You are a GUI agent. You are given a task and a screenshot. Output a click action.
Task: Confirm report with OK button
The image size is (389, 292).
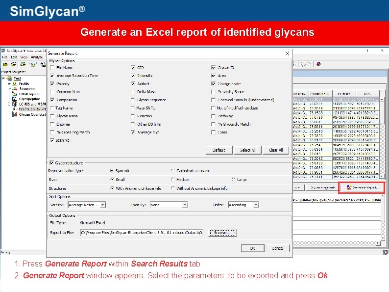point(252,248)
